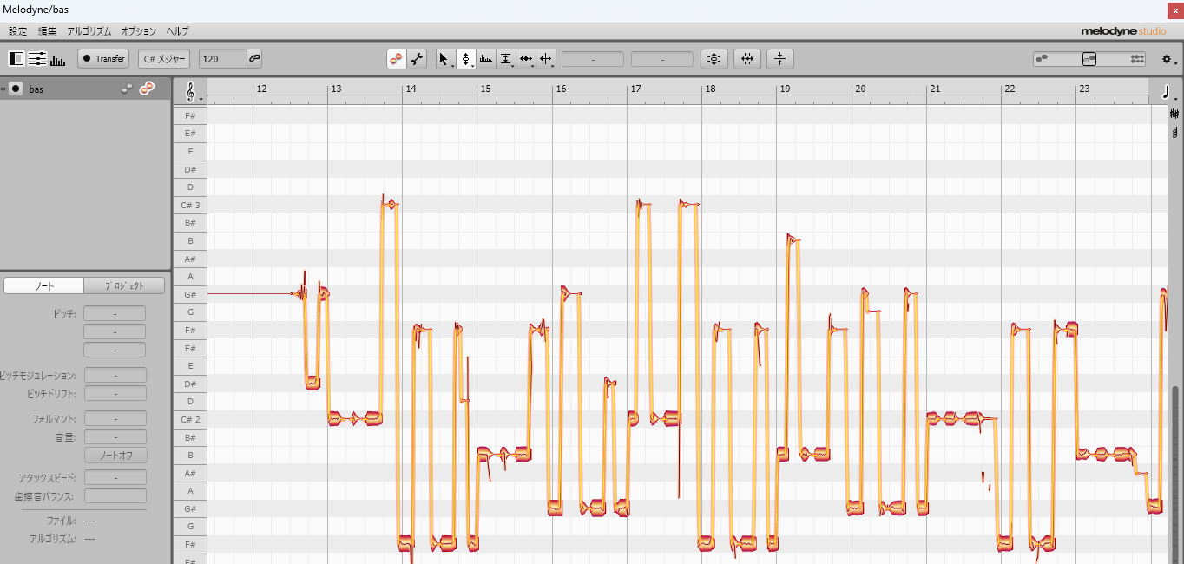The image size is (1184, 564).
Task: Open the C# メジャー scale selector
Action: coord(166,58)
